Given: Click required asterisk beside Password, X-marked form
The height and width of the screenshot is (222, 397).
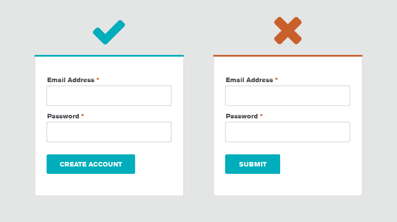Looking at the screenshot, I should pyautogui.click(x=261, y=116).
